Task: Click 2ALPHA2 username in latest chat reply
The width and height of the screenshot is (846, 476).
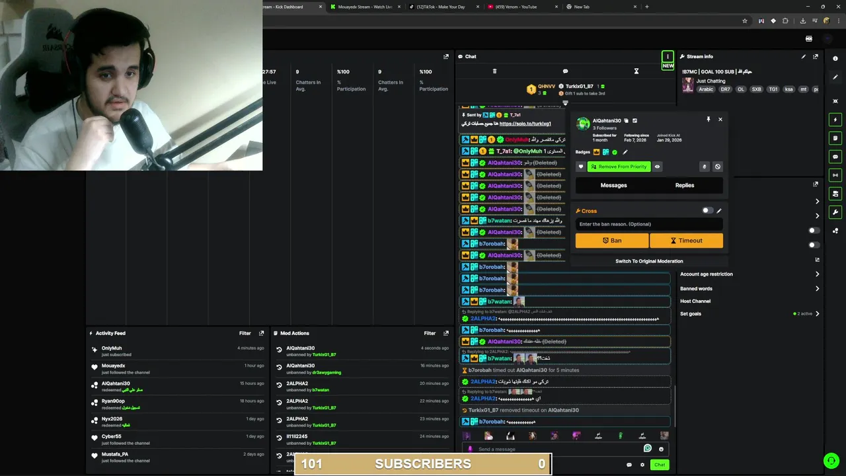Action: point(483,399)
